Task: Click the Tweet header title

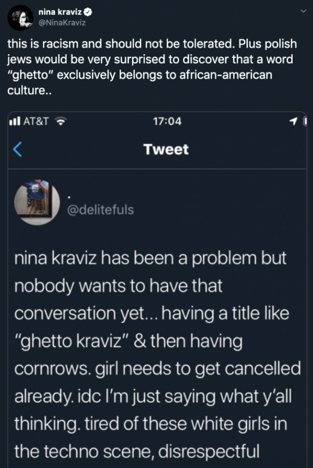Action: tap(165, 149)
